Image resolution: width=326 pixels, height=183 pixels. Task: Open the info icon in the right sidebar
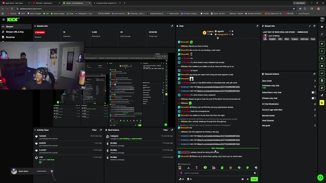point(322,27)
